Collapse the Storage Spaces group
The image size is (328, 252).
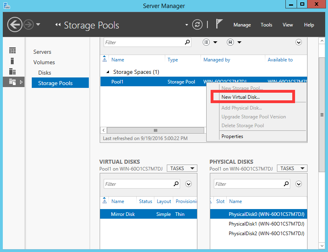(x=107, y=72)
